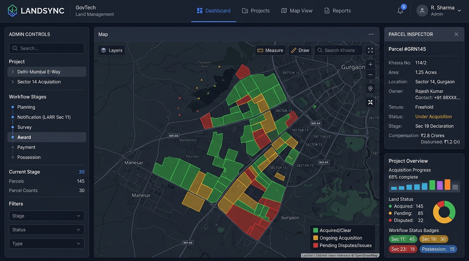Open the Status filter dropdown
Image resolution: width=469 pixels, height=261 pixels.
[47, 230]
